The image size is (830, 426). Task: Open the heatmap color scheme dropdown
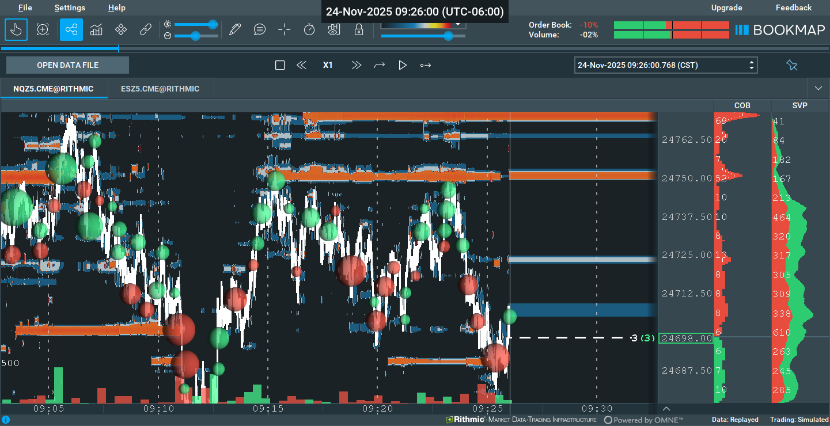458,25
